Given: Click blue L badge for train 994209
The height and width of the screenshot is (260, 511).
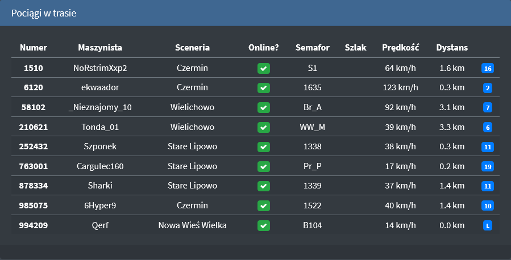Looking at the screenshot, I should [488, 226].
